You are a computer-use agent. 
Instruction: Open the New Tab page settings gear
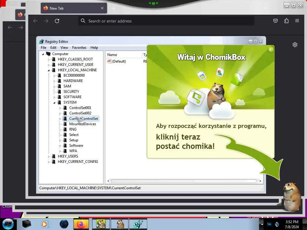[295, 45]
